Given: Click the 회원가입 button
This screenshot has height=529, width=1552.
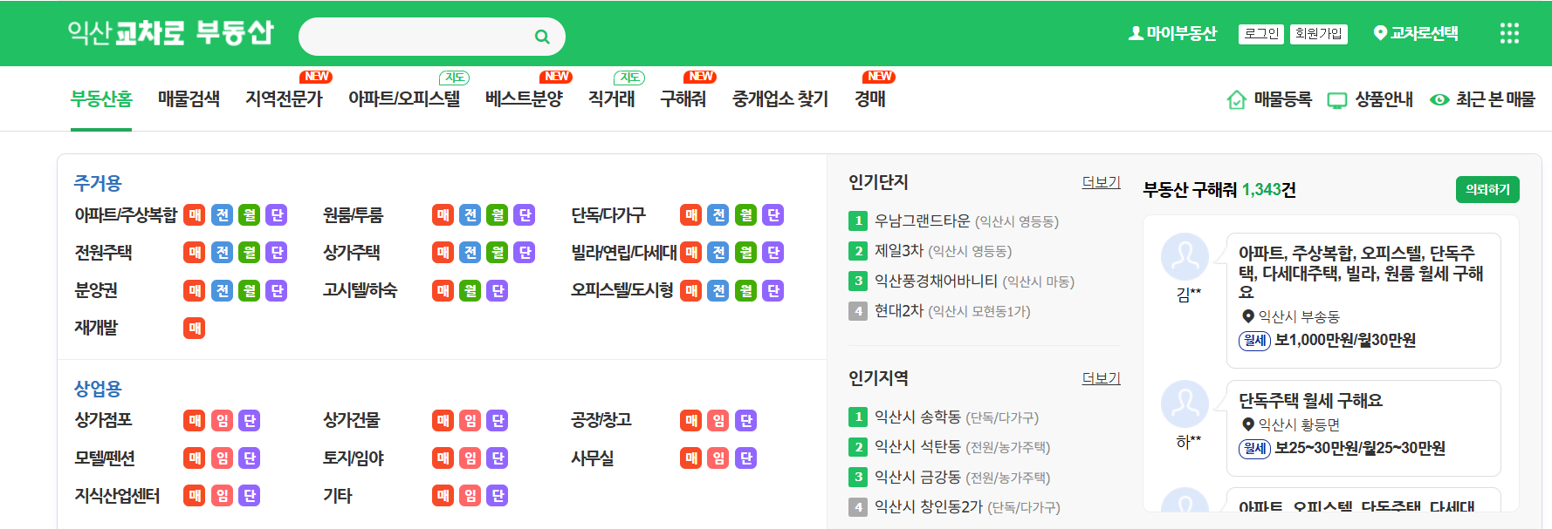Looking at the screenshot, I should click(x=1319, y=34).
